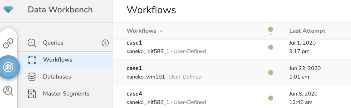351x108 pixels.
Task: Sort by the Last Attempt column
Action: tap(307, 31)
